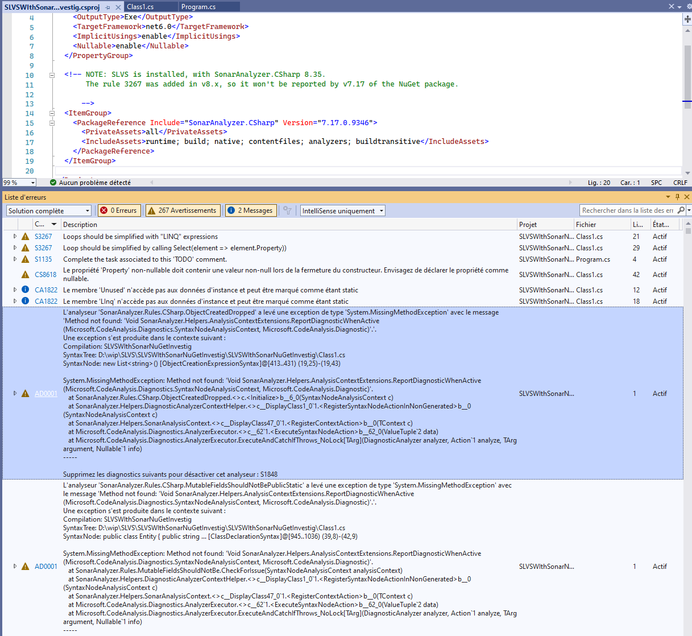Pin the Liste d'erreurs panel
692x636 pixels.
pos(677,196)
